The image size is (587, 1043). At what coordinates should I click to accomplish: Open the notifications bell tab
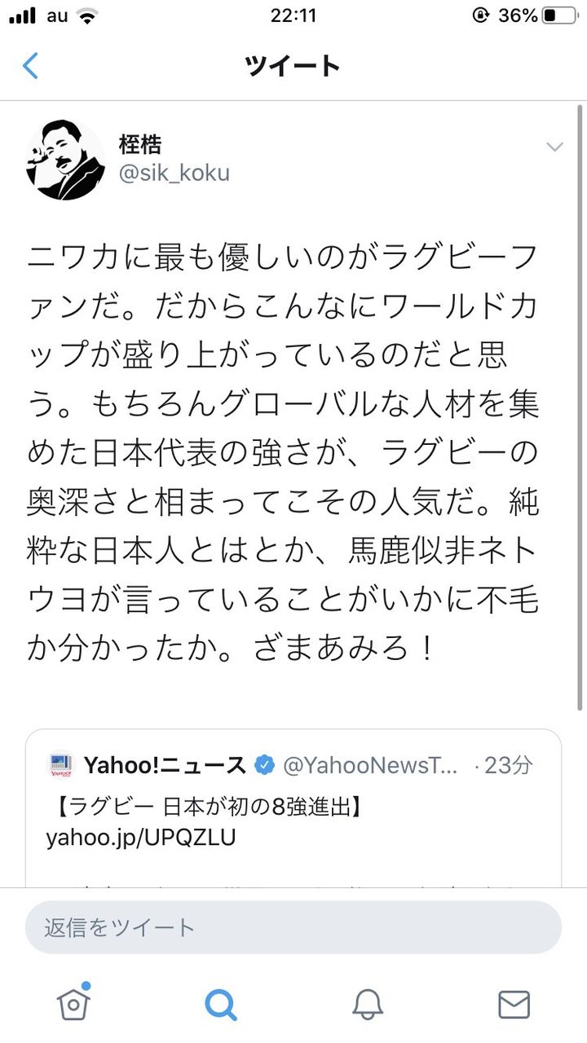click(368, 1004)
